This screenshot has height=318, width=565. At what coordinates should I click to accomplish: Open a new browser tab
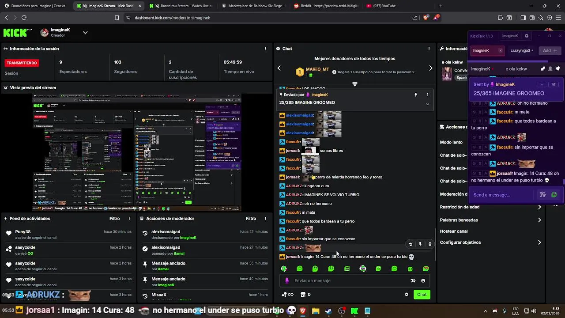coord(440,6)
